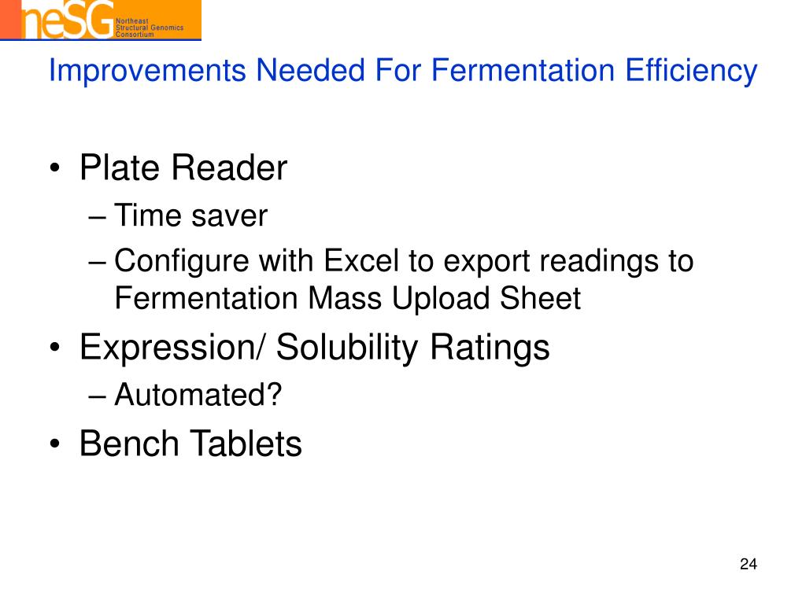
Task: Click the 'Bench Tablets' bullet text
Action: coord(190,444)
